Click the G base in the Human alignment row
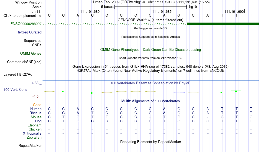Screen dimensions: 259x152 pyautogui.click(x=179, y=109)
